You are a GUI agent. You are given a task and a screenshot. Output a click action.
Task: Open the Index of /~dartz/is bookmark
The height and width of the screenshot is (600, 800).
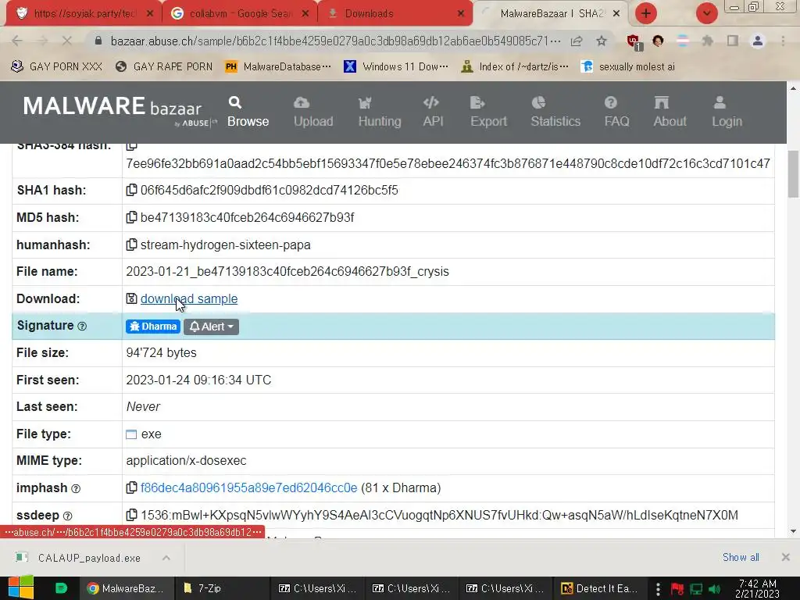pyautogui.click(x=516, y=67)
